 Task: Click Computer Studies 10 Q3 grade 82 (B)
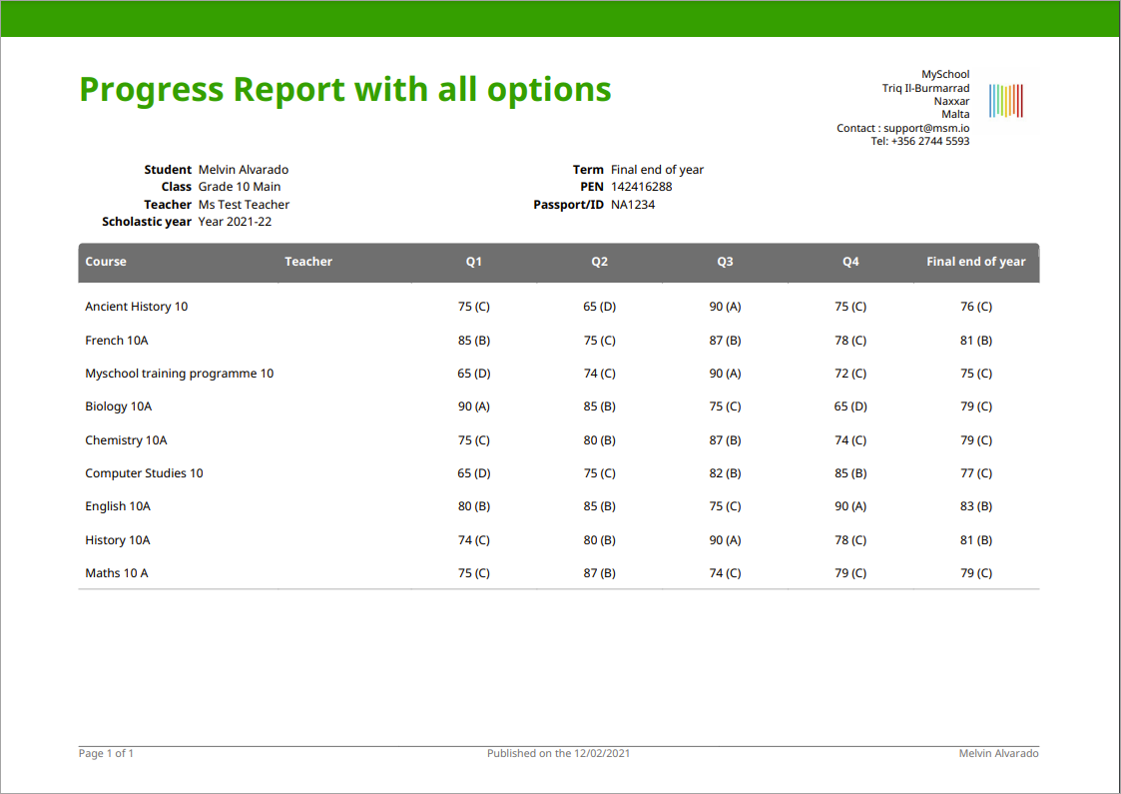[725, 473]
